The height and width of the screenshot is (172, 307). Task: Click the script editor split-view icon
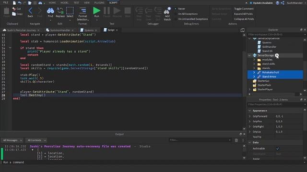click(242, 30)
